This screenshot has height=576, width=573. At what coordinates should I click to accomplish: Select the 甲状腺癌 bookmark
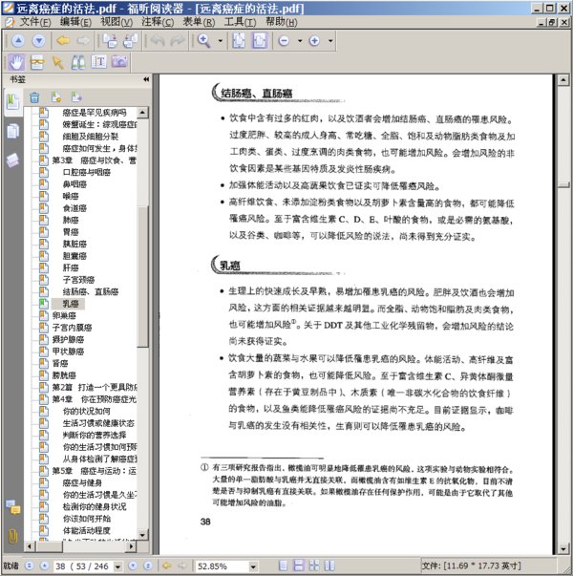pos(69,352)
